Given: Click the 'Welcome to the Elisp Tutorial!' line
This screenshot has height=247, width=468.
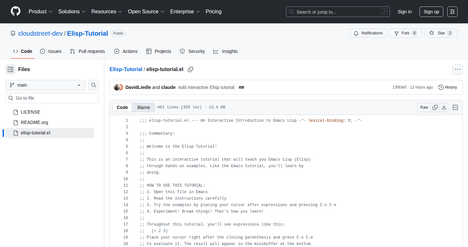Looking at the screenshot, I should pos(178,146).
